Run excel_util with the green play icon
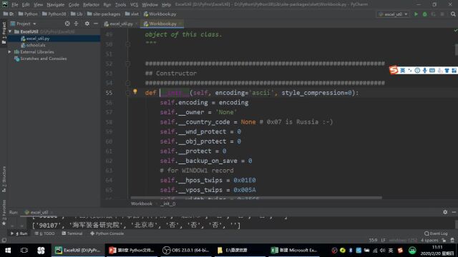Screen dimensions: 458x257 (x=416, y=14)
